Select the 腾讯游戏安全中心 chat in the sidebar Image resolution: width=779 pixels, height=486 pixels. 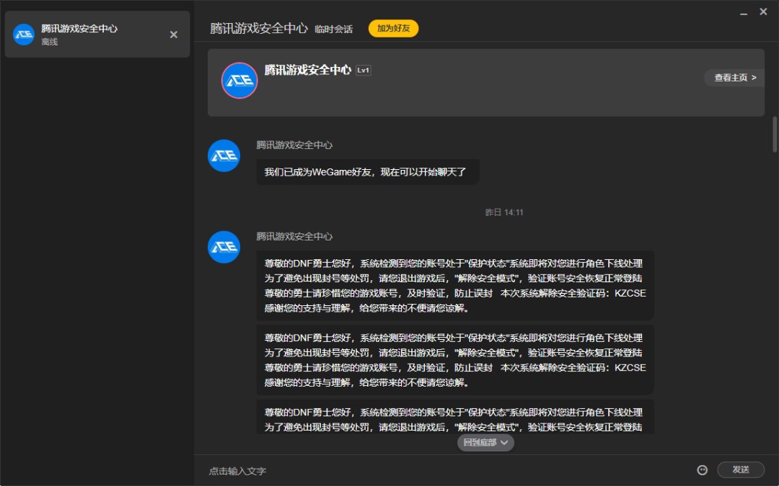coord(97,35)
